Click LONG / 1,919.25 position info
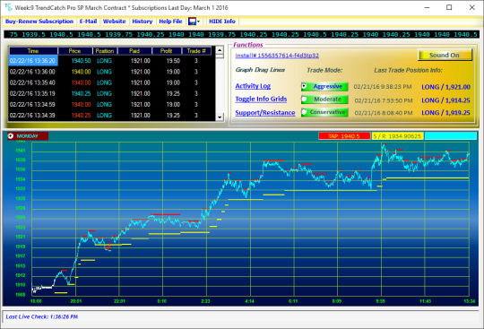Image resolution: width=484 pixels, height=329 pixels. click(x=445, y=113)
